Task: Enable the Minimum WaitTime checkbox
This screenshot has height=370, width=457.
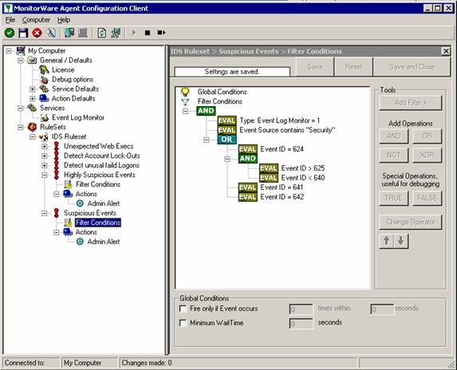Action: click(x=183, y=323)
